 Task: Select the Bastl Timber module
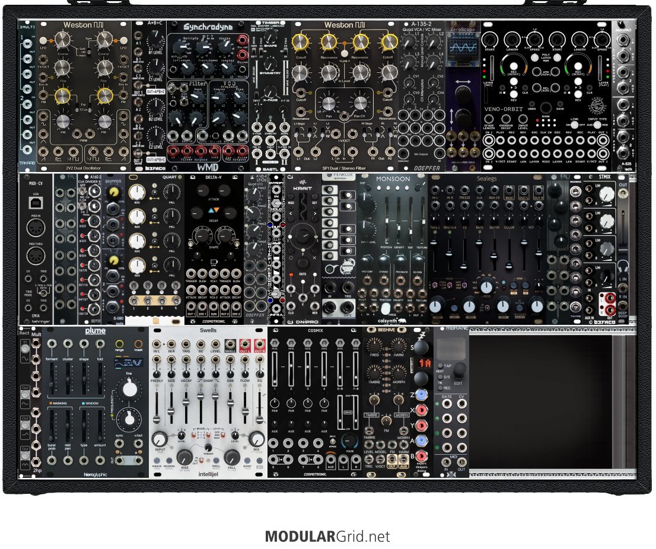pyautogui.click(x=270, y=96)
